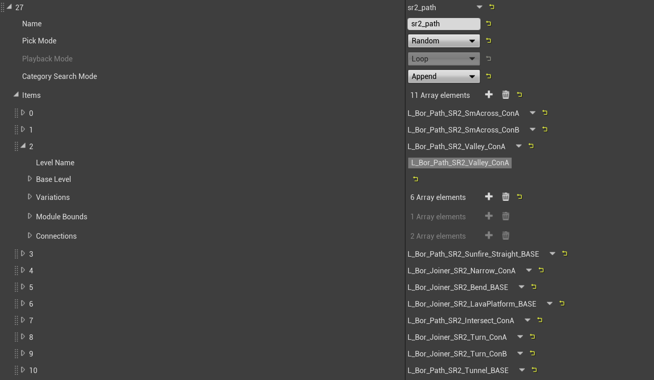Open options arrow for L_Bor_Path_SR2_Valley_ConA row

(x=519, y=146)
